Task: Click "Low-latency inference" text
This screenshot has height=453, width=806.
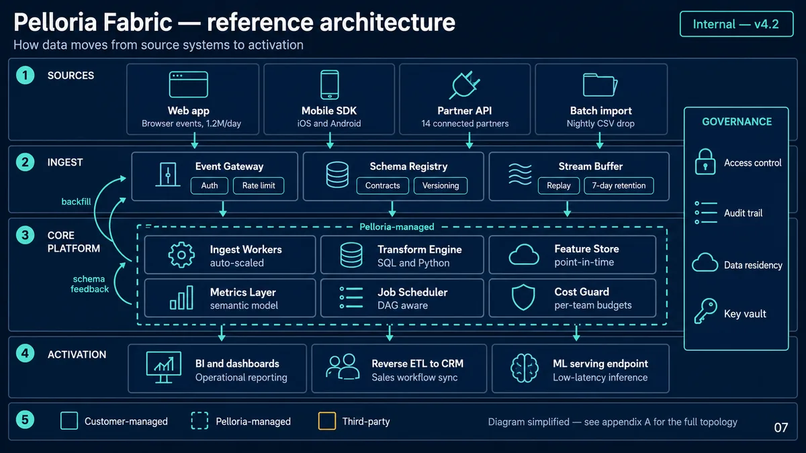Action: click(x=600, y=378)
